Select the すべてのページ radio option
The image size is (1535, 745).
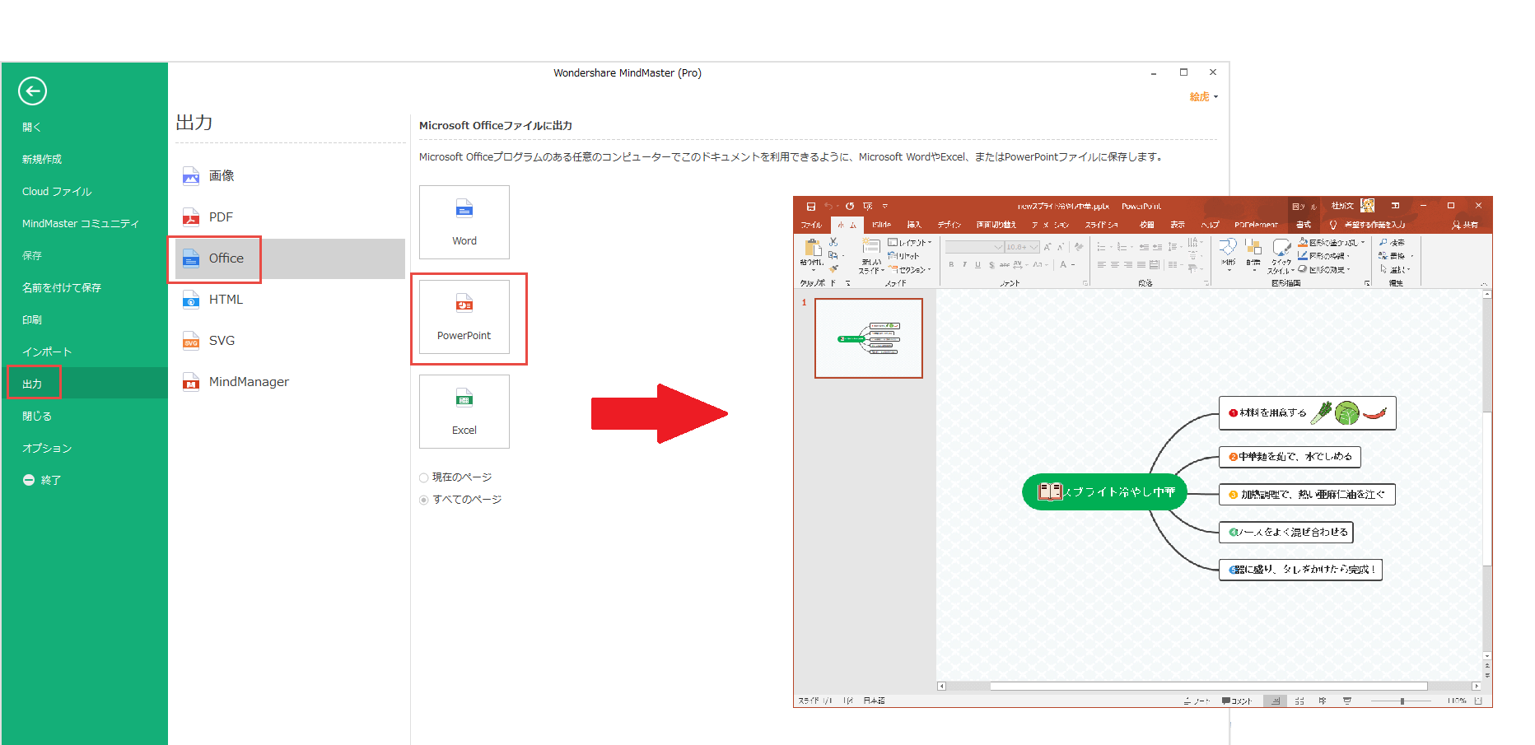point(424,500)
